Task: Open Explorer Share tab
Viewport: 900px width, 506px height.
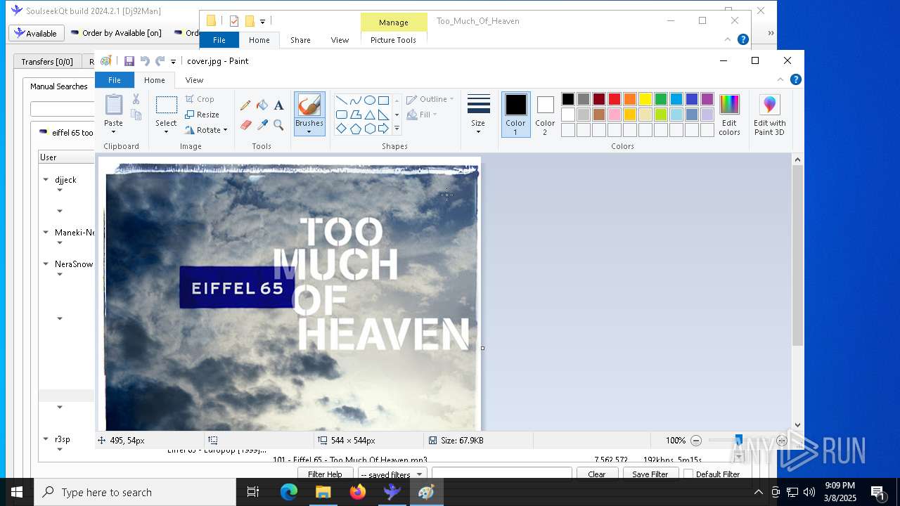Action: pos(300,40)
